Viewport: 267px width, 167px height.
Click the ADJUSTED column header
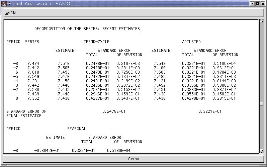(x=191, y=42)
